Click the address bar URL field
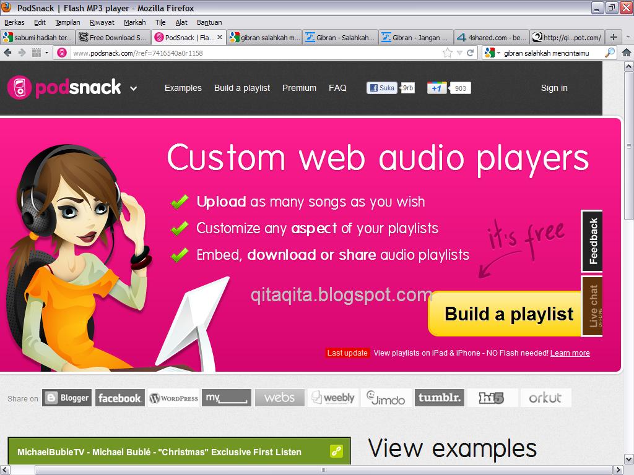 tap(254, 53)
